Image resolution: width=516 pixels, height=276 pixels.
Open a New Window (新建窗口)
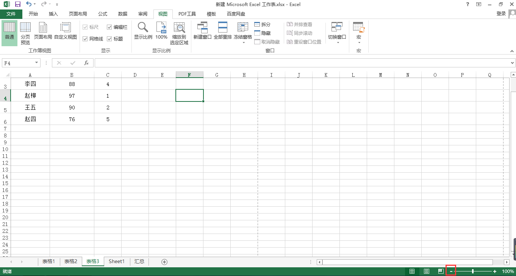point(202,31)
